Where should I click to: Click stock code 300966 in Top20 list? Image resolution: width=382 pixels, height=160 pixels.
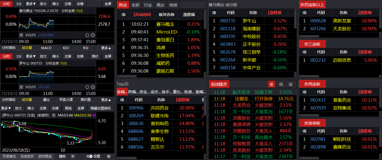coord(136,108)
